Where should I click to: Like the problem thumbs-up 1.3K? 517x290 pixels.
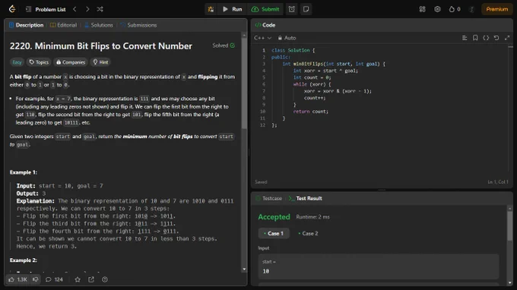click(17, 279)
